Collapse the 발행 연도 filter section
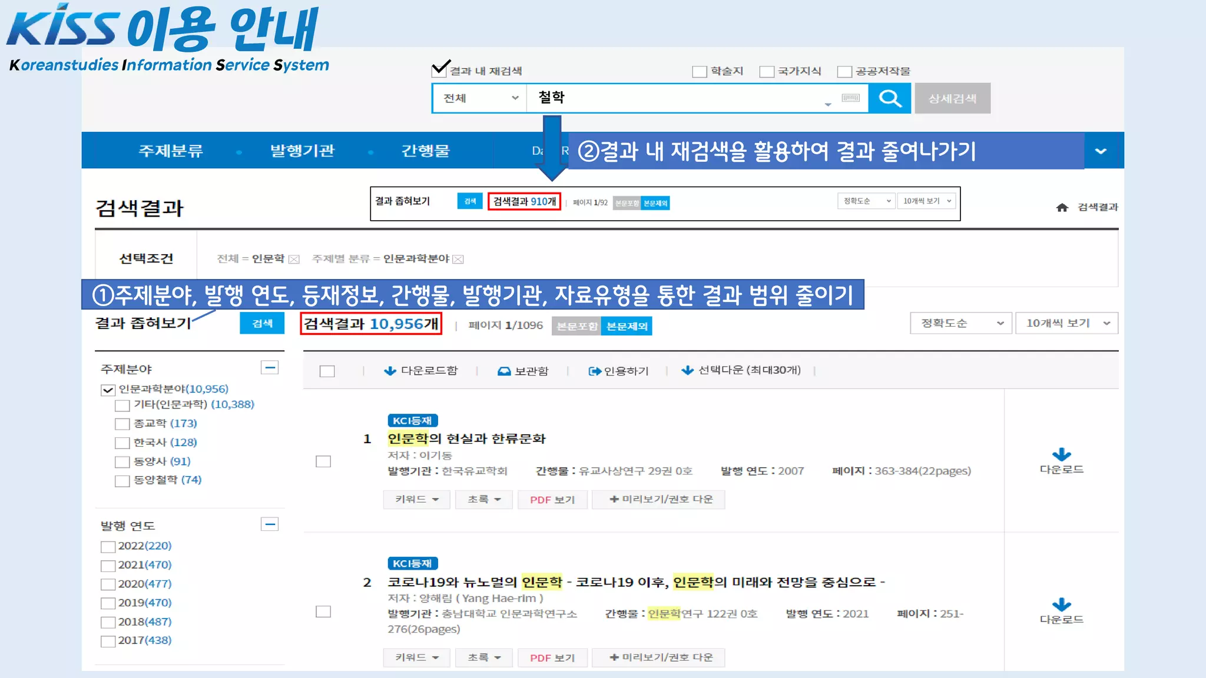 pyautogui.click(x=270, y=524)
